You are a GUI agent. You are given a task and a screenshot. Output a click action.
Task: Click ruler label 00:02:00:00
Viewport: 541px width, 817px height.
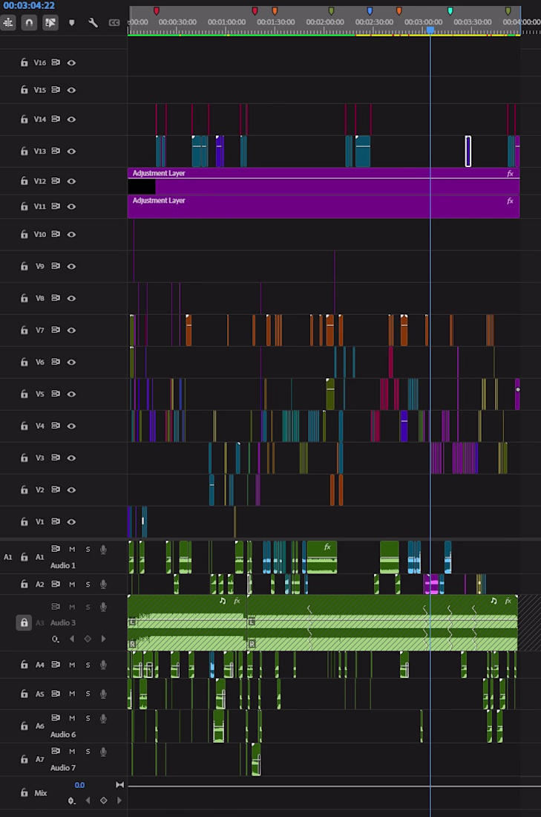coord(325,22)
